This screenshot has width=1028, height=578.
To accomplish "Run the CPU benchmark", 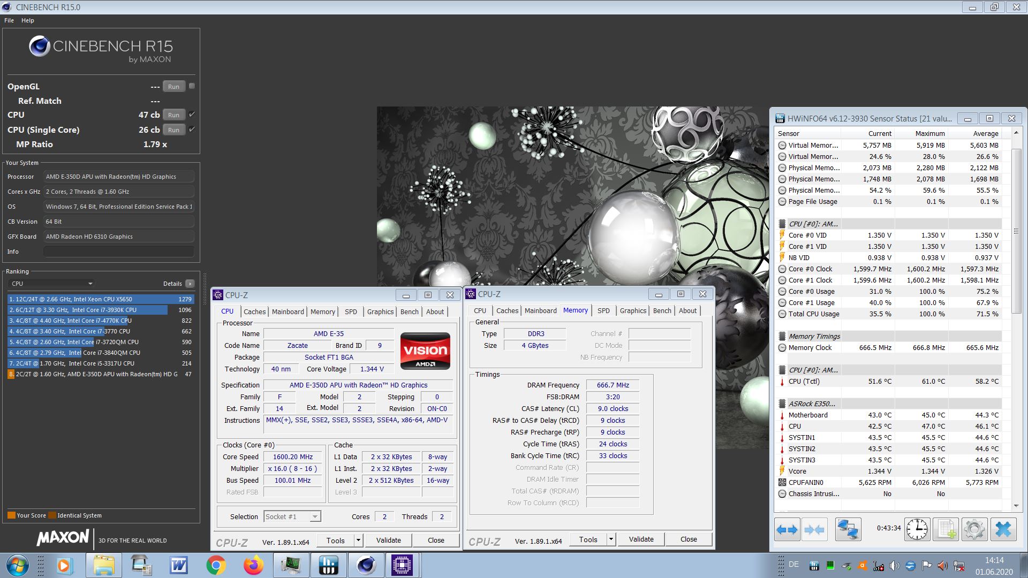I will click(x=174, y=115).
